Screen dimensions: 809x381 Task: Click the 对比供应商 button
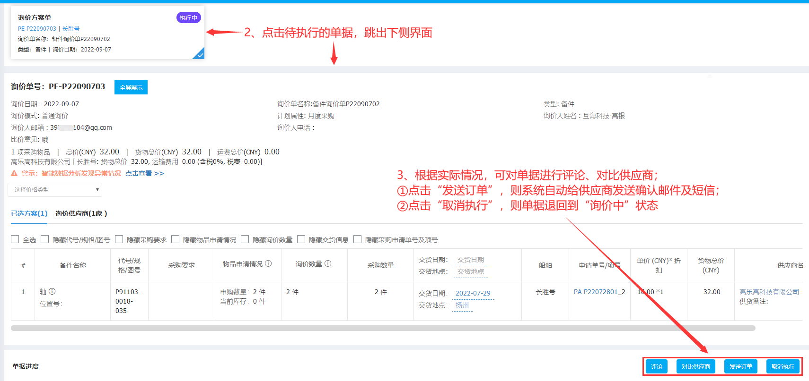tap(696, 366)
